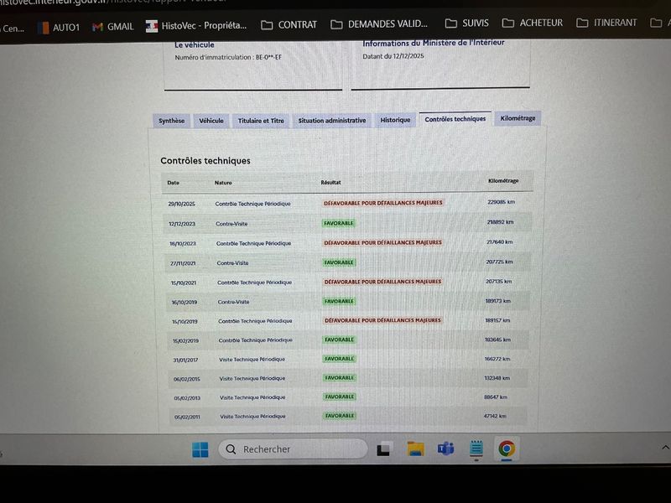Viewport: 671px width, 503px height.
Task: Click the 132348 km value
Action: pyautogui.click(x=497, y=378)
